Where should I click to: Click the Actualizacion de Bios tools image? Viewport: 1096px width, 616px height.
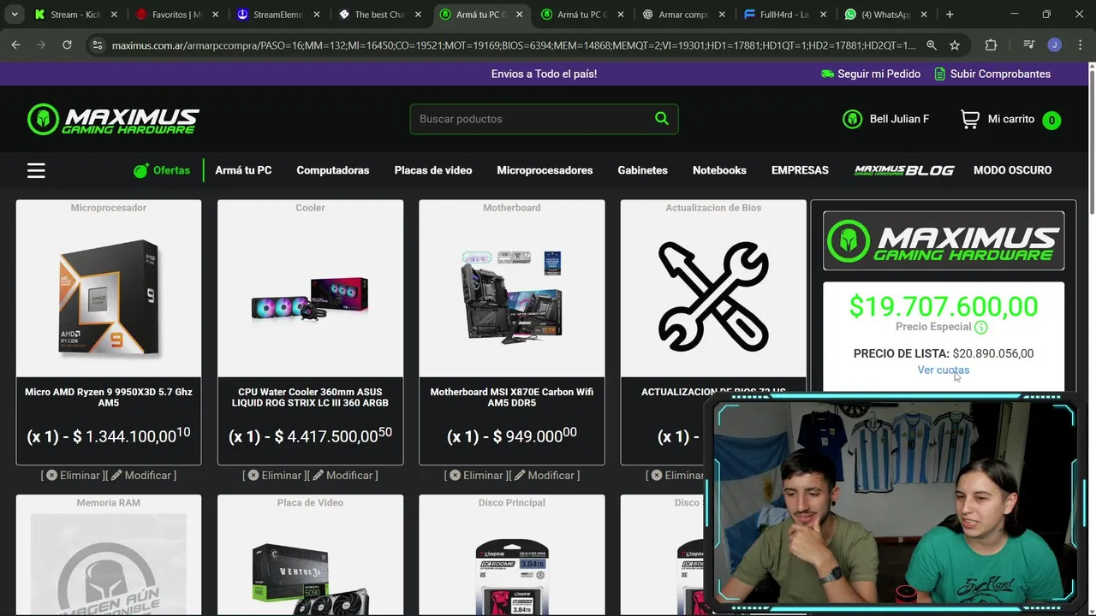coord(713,297)
